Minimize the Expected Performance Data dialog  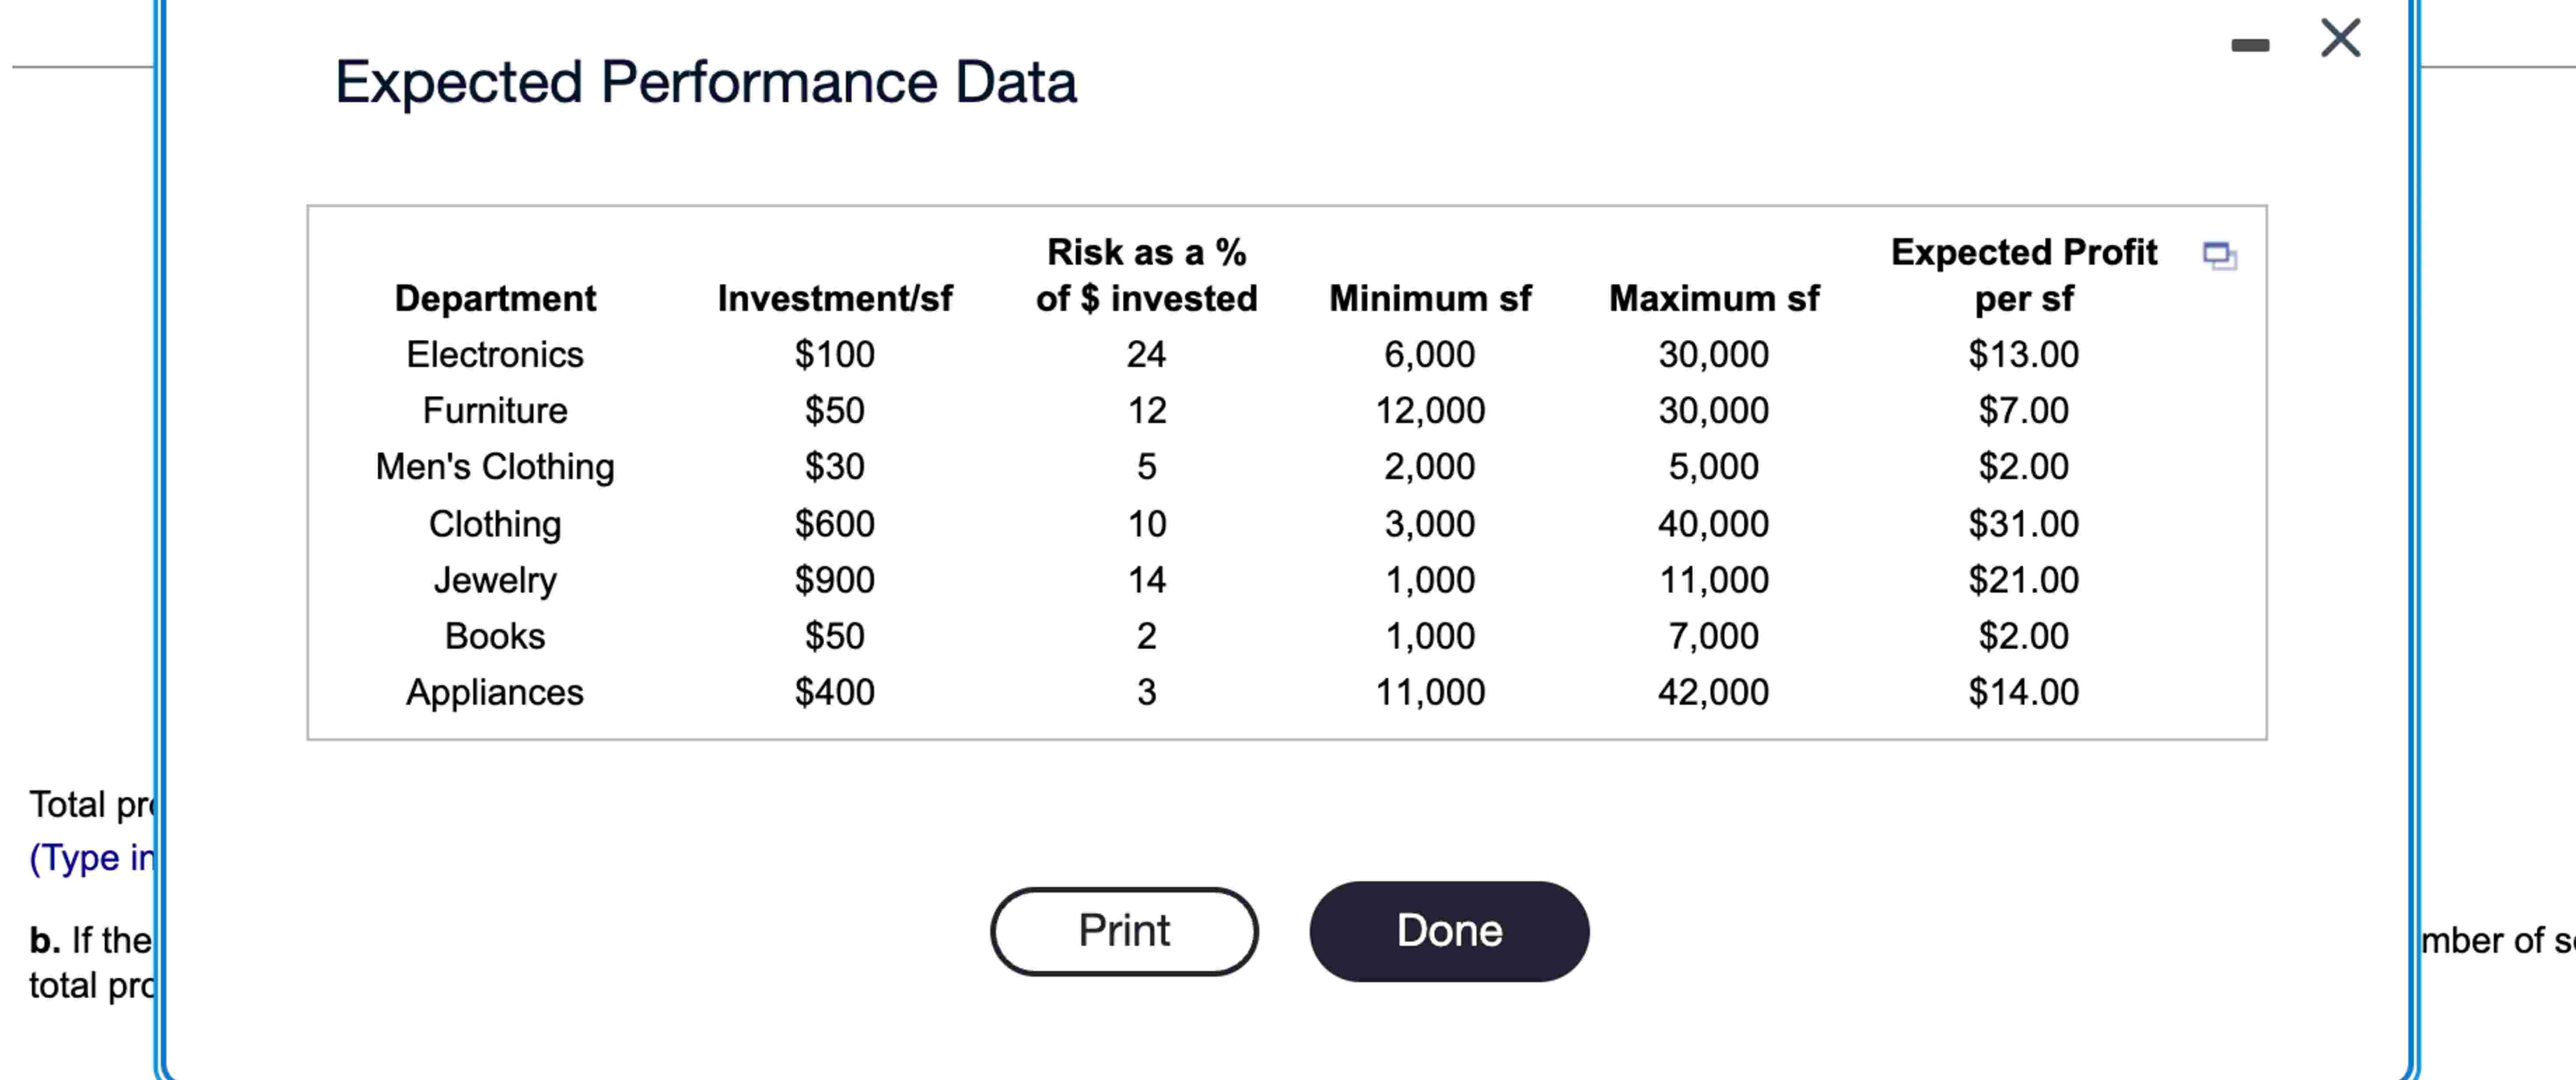(x=2249, y=45)
